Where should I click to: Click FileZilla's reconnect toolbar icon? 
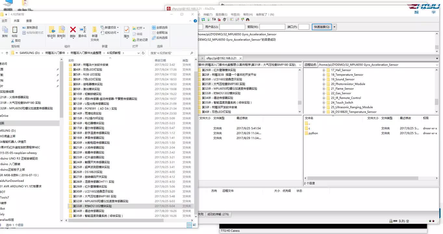(x=225, y=19)
